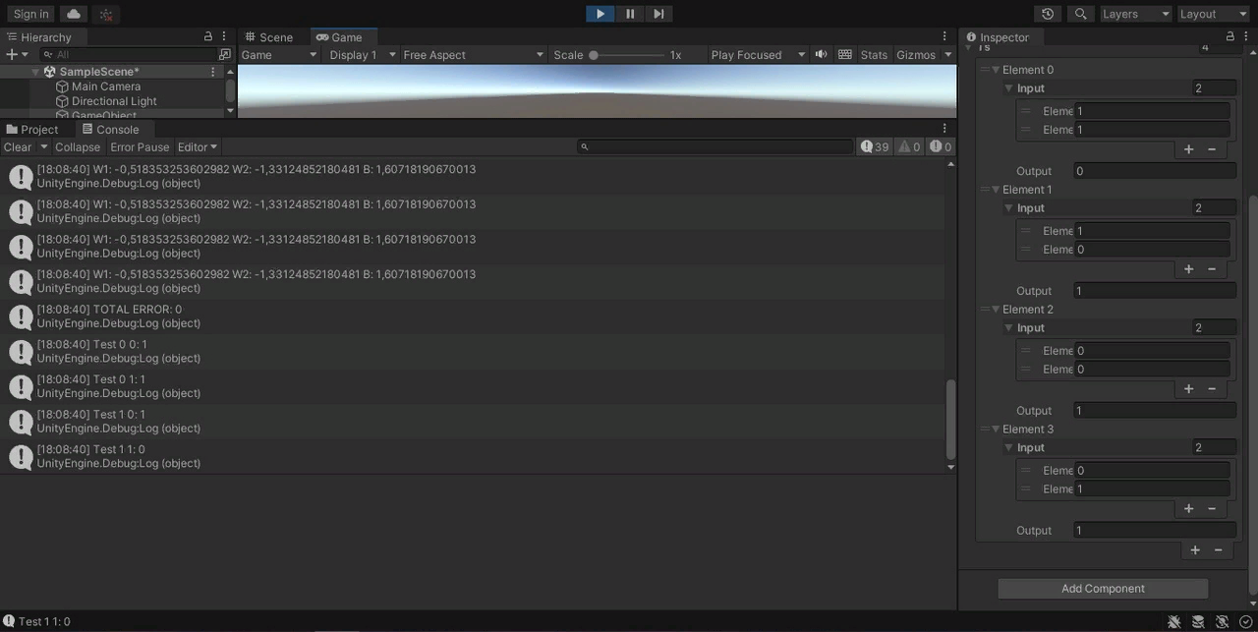The height and width of the screenshot is (632, 1258).
Task: Open the Inspector panel's kebab menu icon
Action: pos(1244,36)
